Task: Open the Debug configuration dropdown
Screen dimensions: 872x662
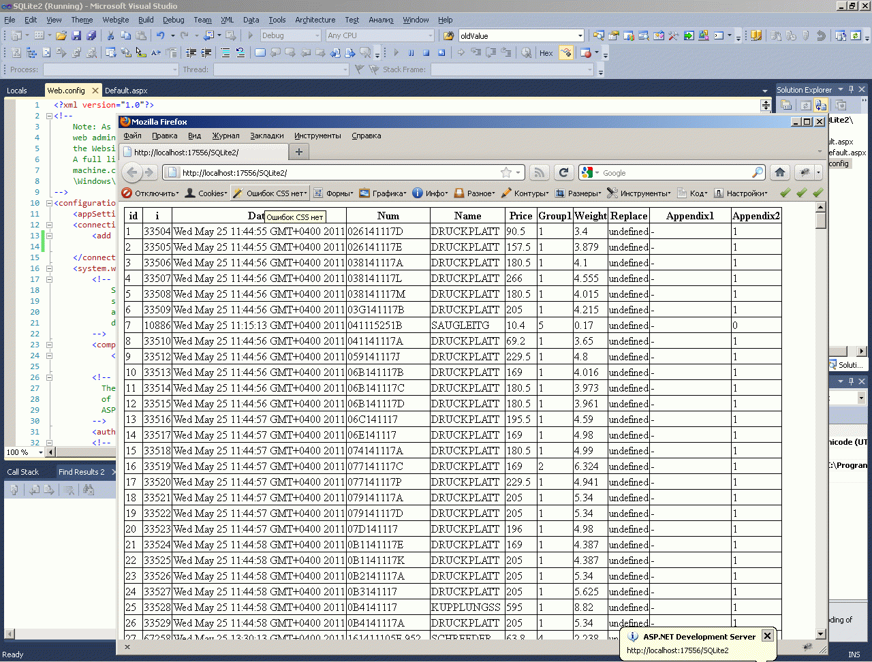Action: pos(317,35)
